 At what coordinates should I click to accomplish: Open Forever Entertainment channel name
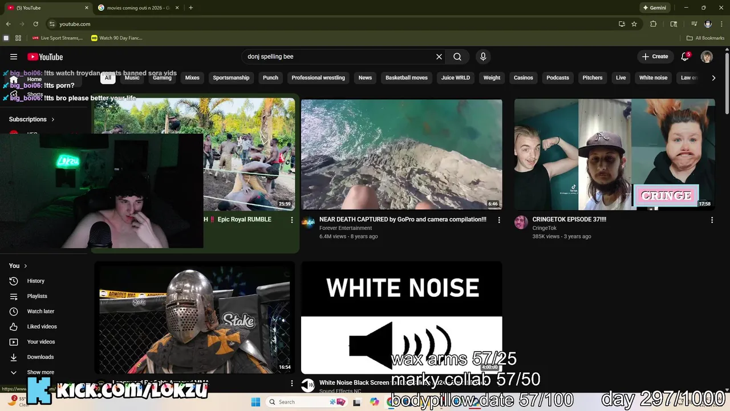pyautogui.click(x=346, y=228)
